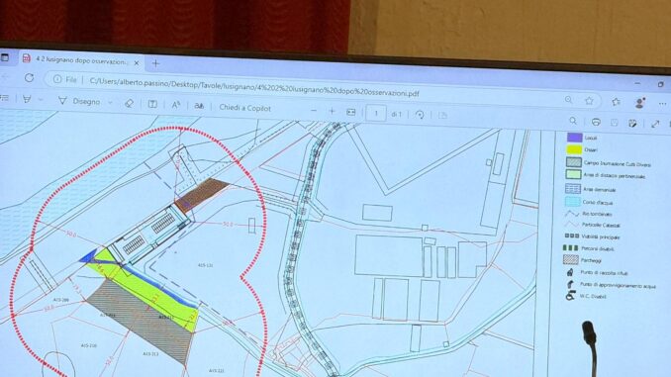Zoom in on the PDF
The height and width of the screenshot is (377, 671).
332,111
